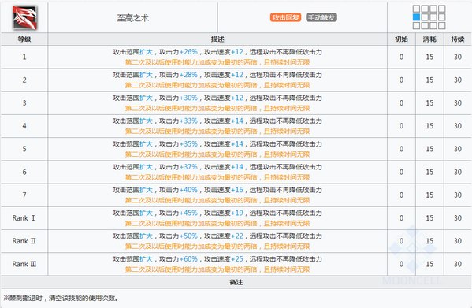Click the +35% attack value in level 5

[x=188, y=144]
